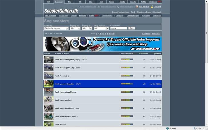
Task: Click the Min konto icon
Action: [x=137, y=6]
